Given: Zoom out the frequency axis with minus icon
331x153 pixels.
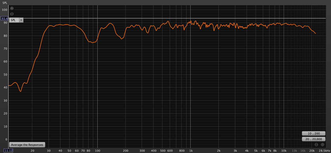Looking at the screenshot, I should click(x=316, y=145).
